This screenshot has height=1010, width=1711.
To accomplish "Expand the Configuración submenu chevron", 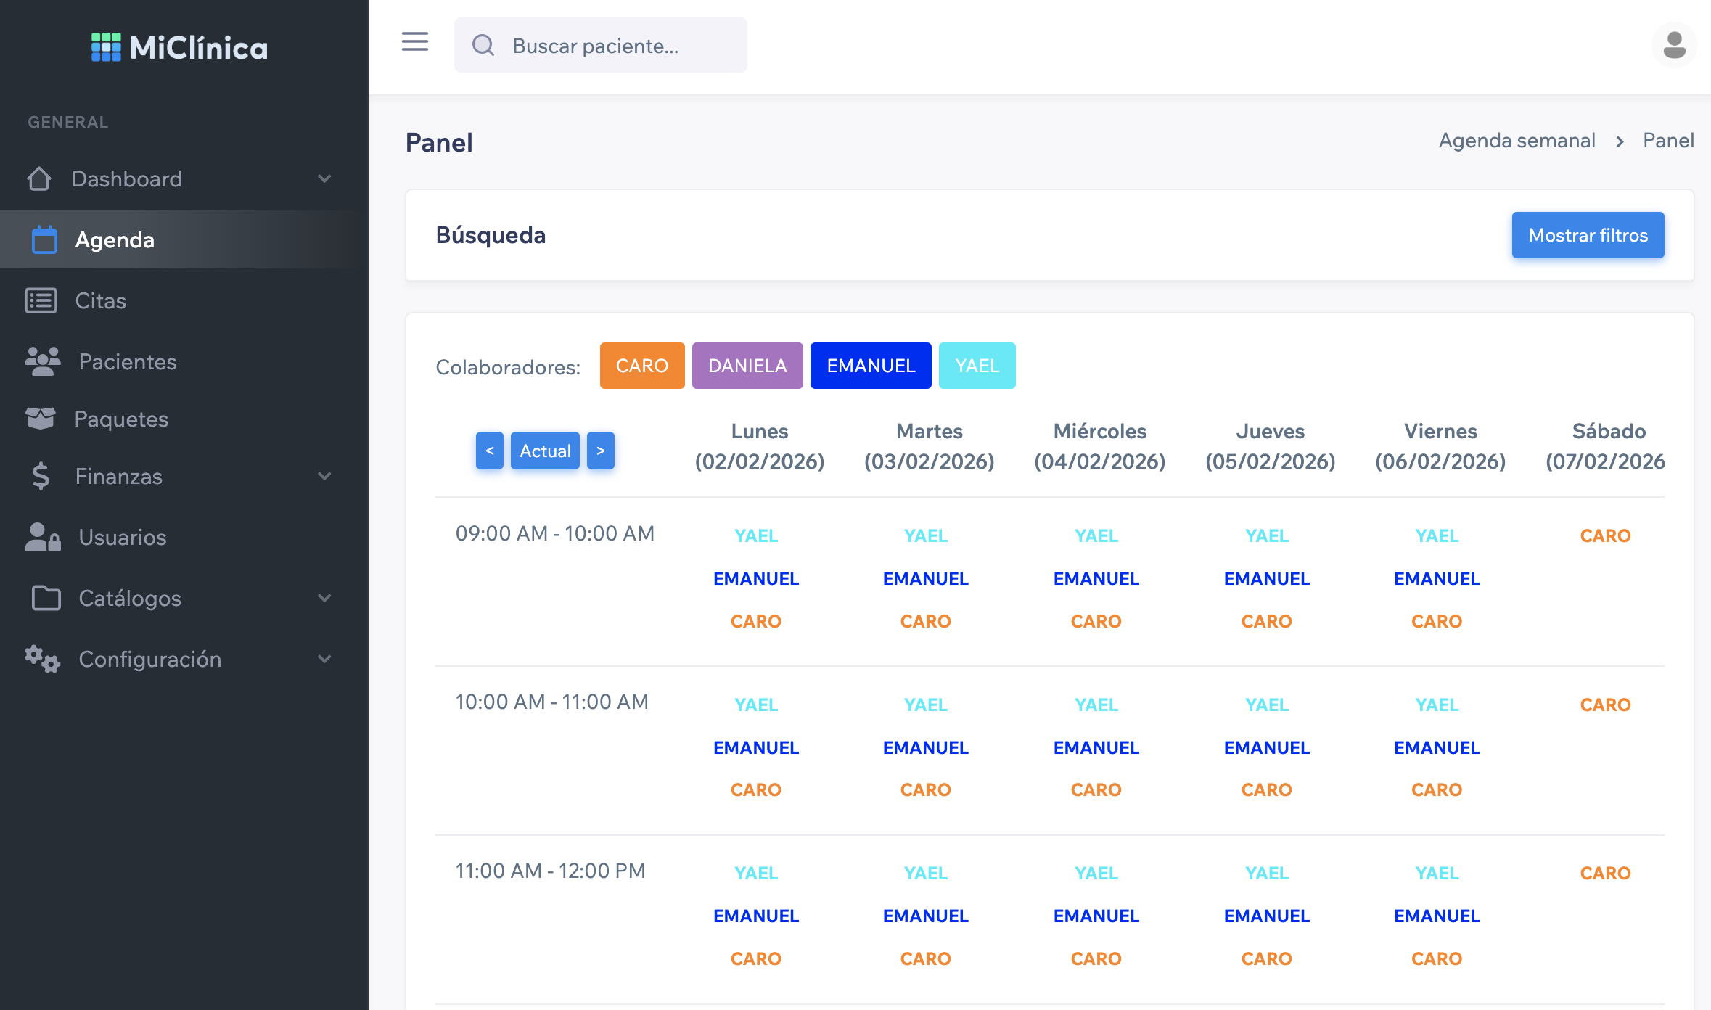I will [x=324, y=659].
